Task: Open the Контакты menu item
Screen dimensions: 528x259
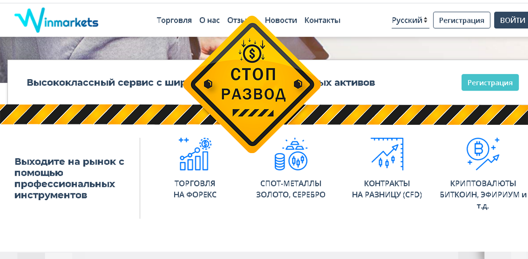Action: tap(322, 20)
